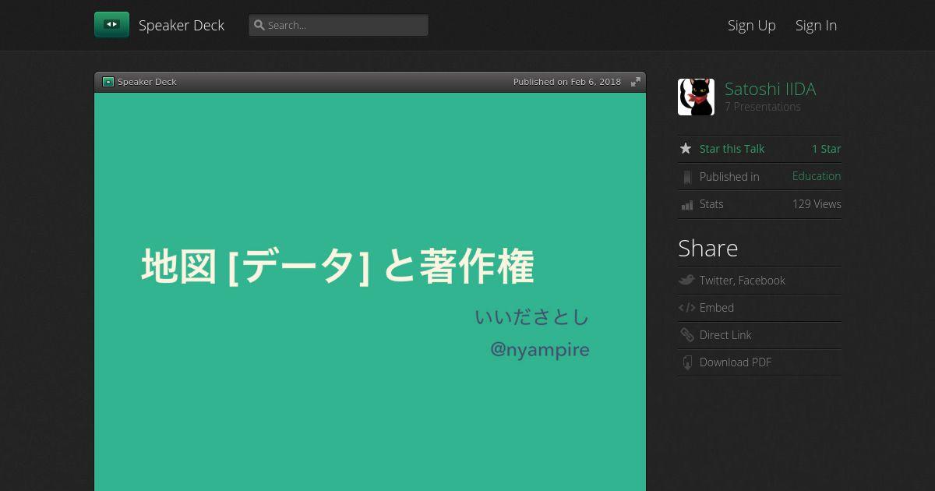Click the bookmark icon beside Published in

tap(686, 177)
